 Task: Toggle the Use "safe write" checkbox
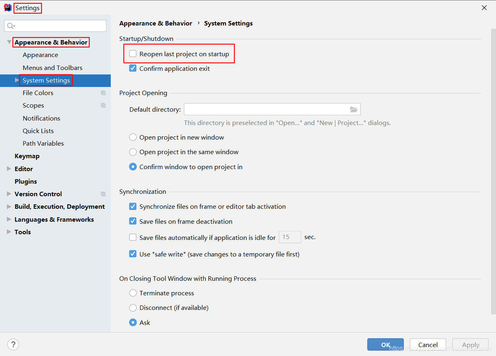pos(133,254)
